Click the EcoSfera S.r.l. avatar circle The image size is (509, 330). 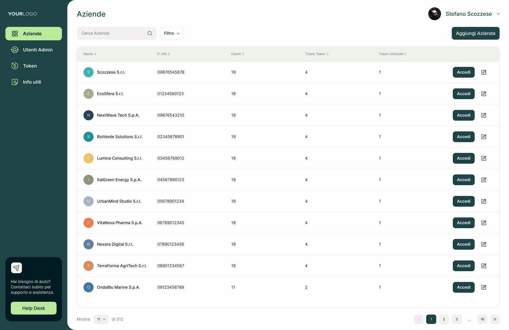click(x=89, y=94)
